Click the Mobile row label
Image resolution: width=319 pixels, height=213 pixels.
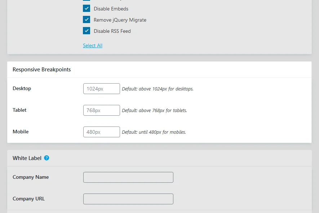click(21, 132)
